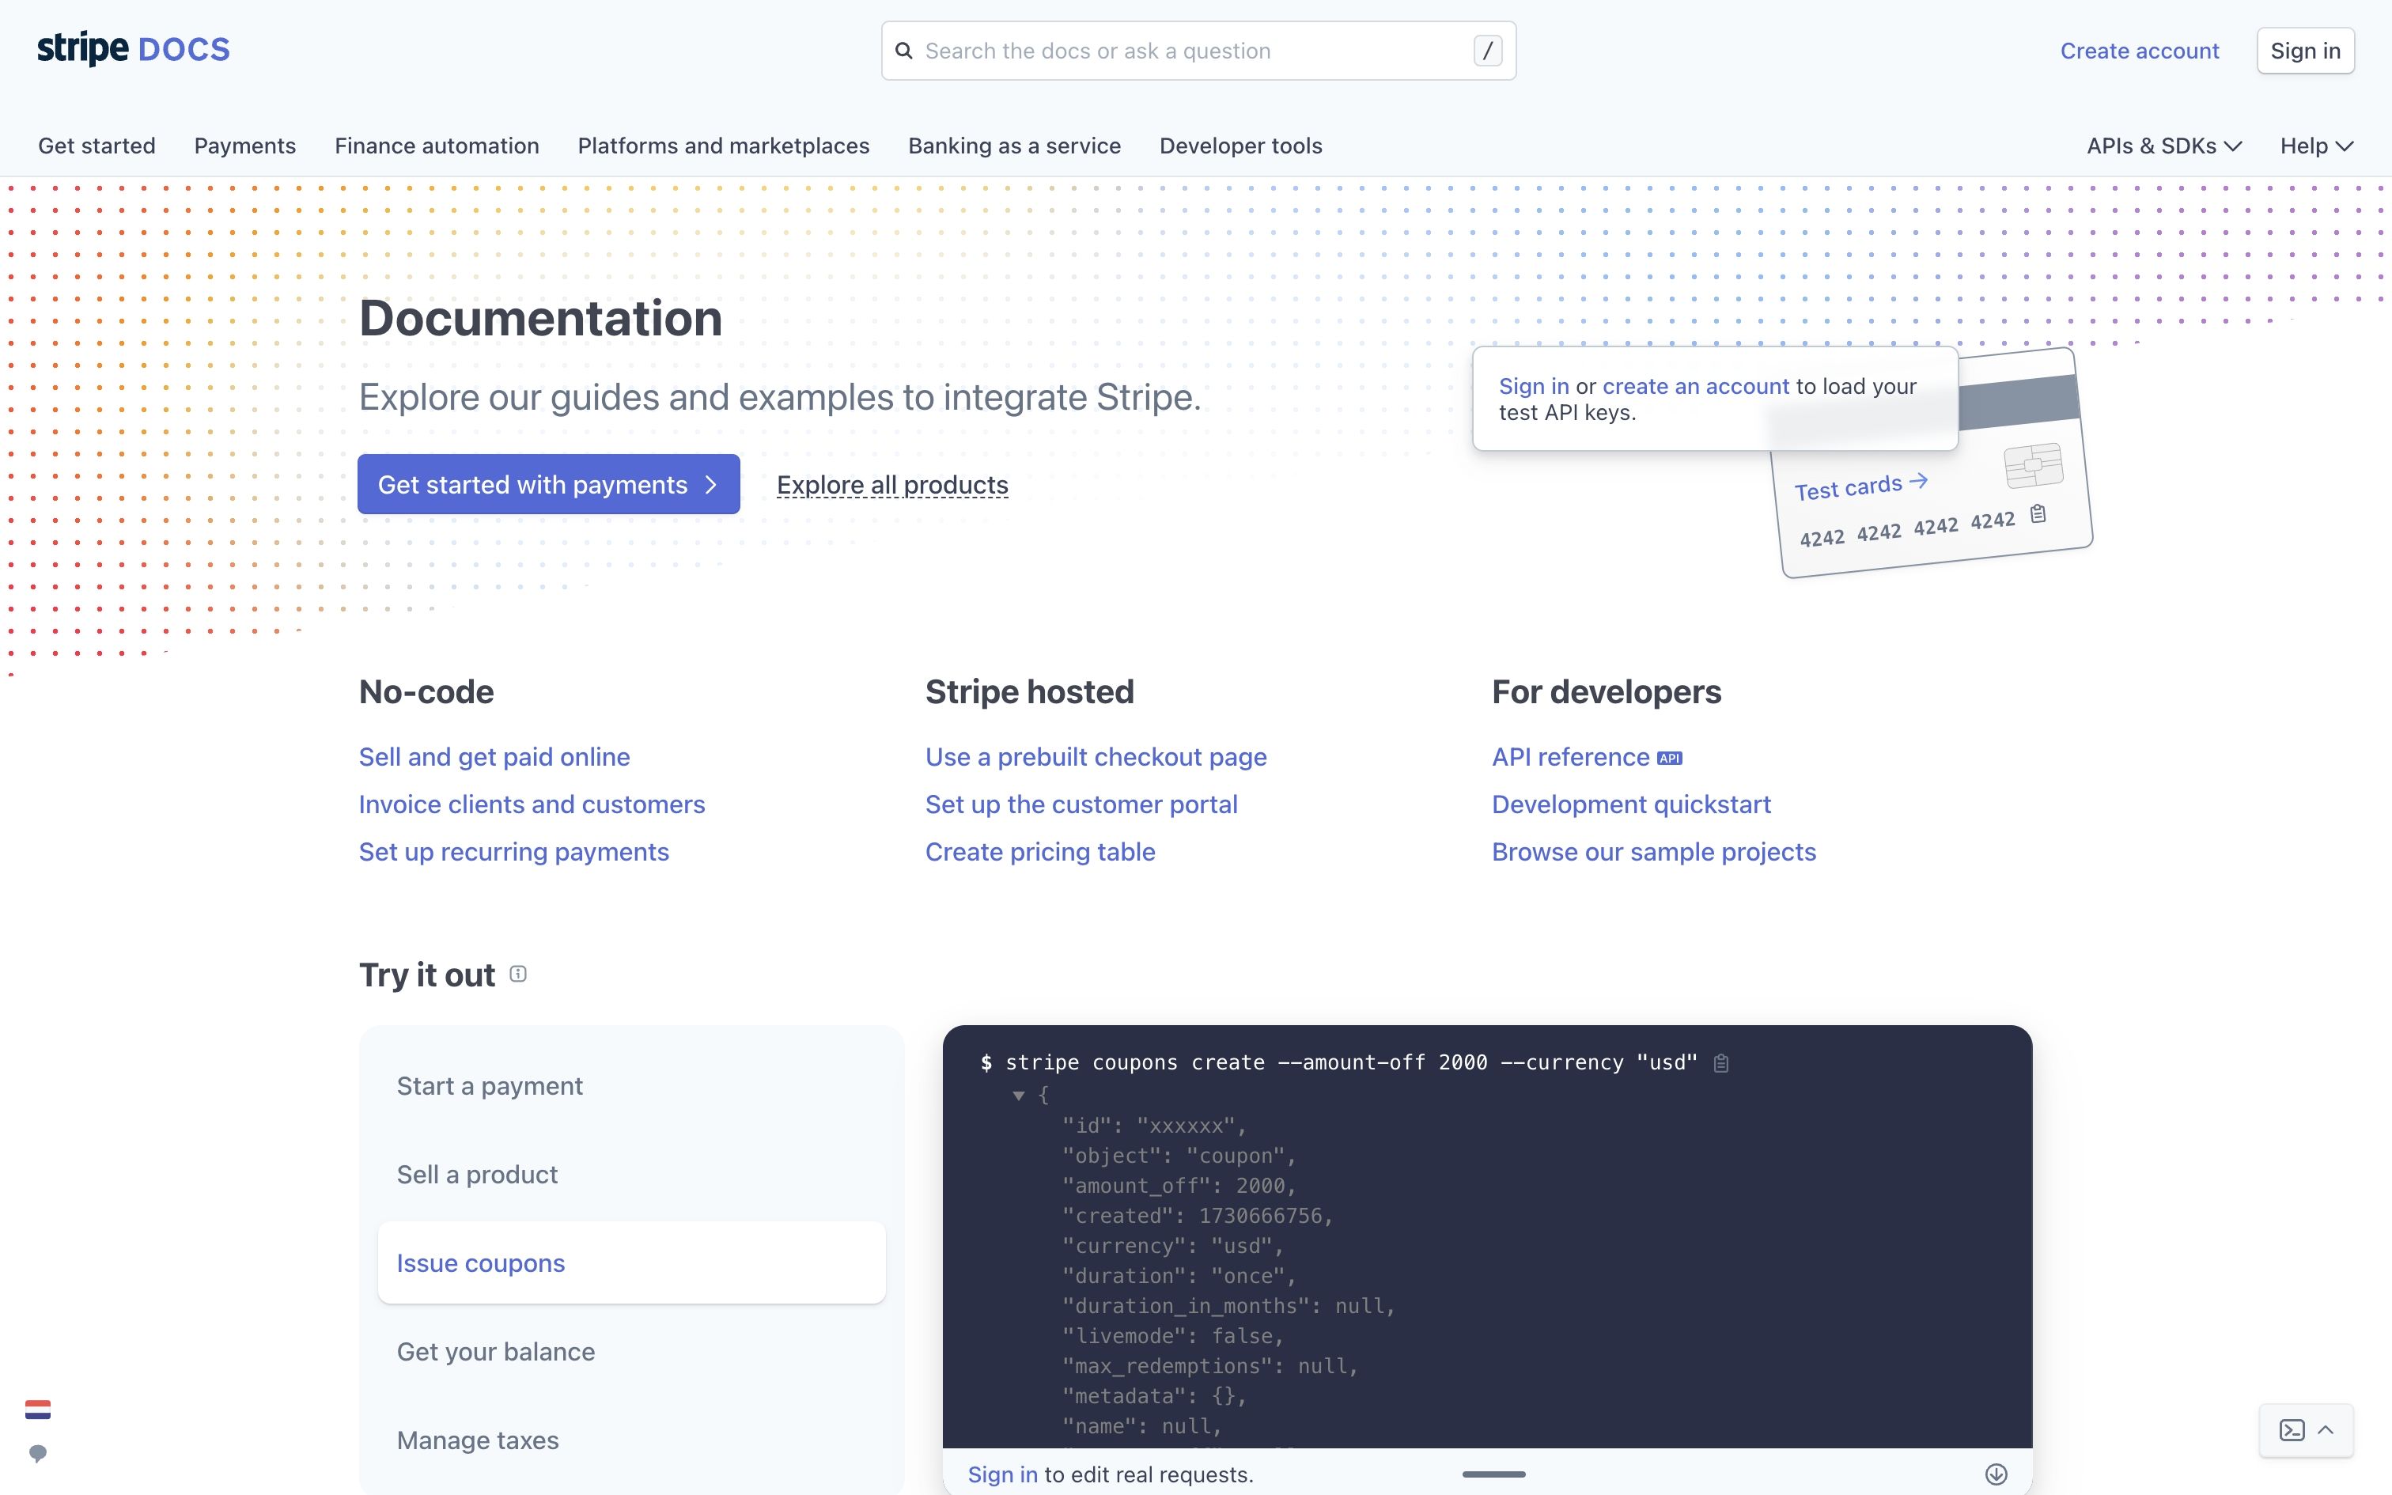2392x1495 pixels.
Task: Open the Finance automation nav tab
Action: point(437,146)
